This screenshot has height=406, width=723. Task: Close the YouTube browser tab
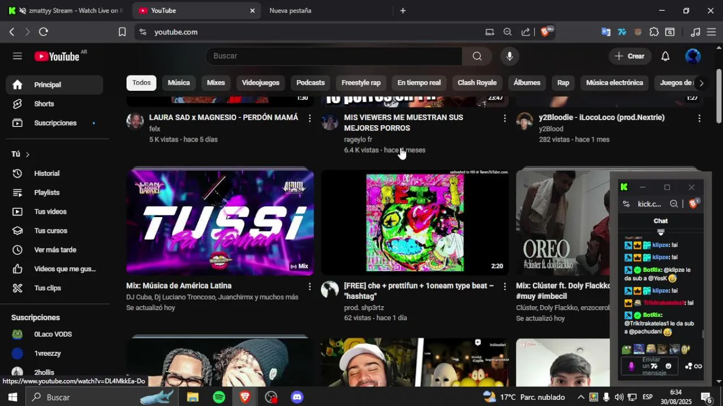252,11
